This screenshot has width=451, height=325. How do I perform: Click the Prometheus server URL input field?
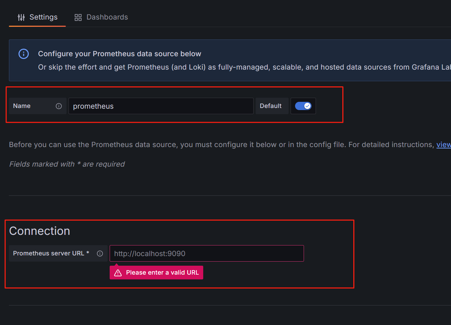pos(207,253)
